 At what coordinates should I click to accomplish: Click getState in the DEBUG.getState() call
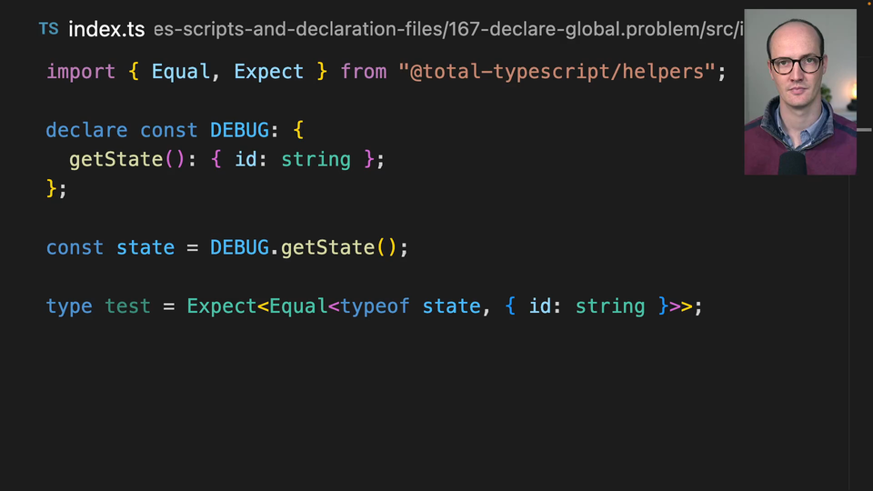tap(327, 247)
